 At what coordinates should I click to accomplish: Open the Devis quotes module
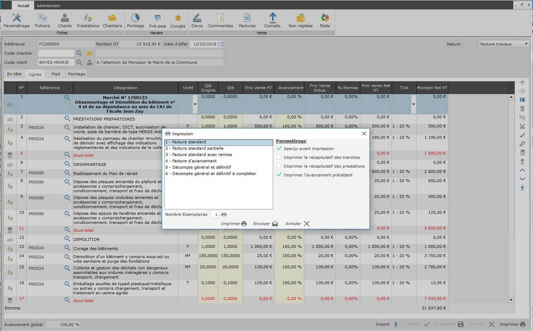click(x=197, y=21)
